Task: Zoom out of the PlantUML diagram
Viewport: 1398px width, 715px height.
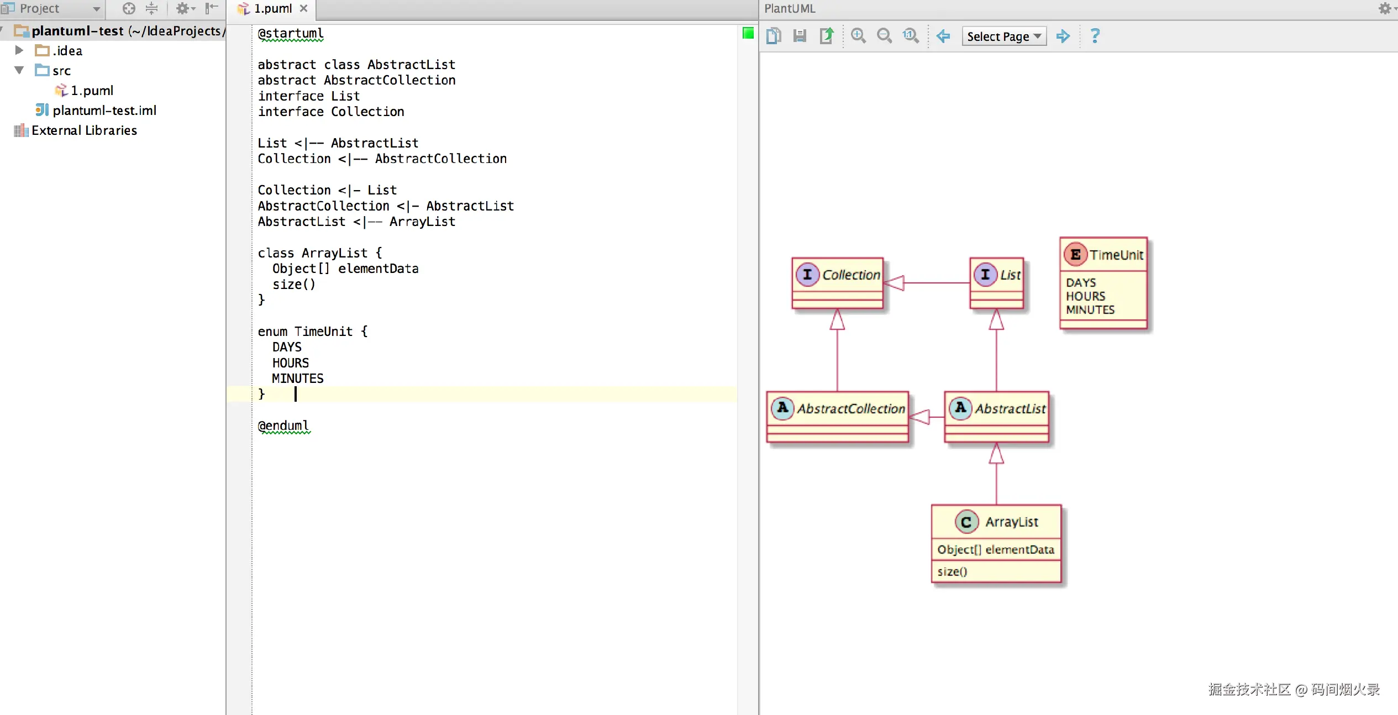Action: click(x=884, y=36)
